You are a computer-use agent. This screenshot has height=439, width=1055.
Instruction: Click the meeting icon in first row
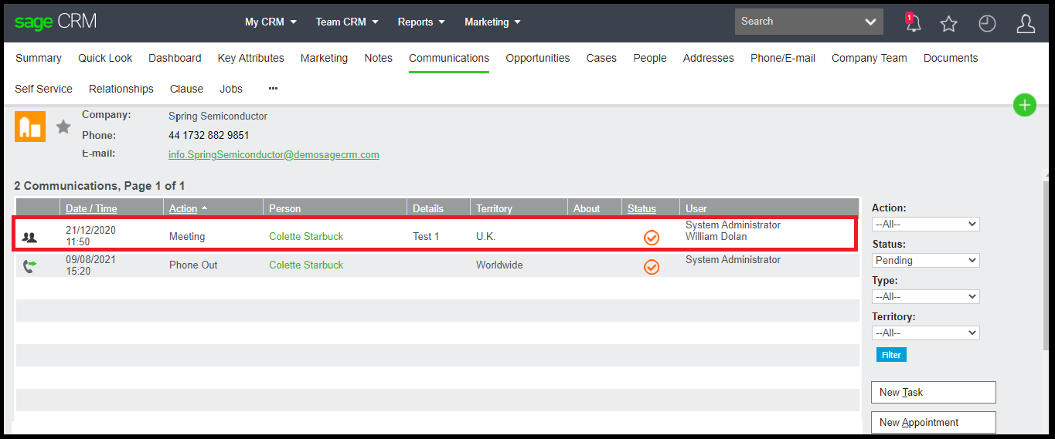29,237
